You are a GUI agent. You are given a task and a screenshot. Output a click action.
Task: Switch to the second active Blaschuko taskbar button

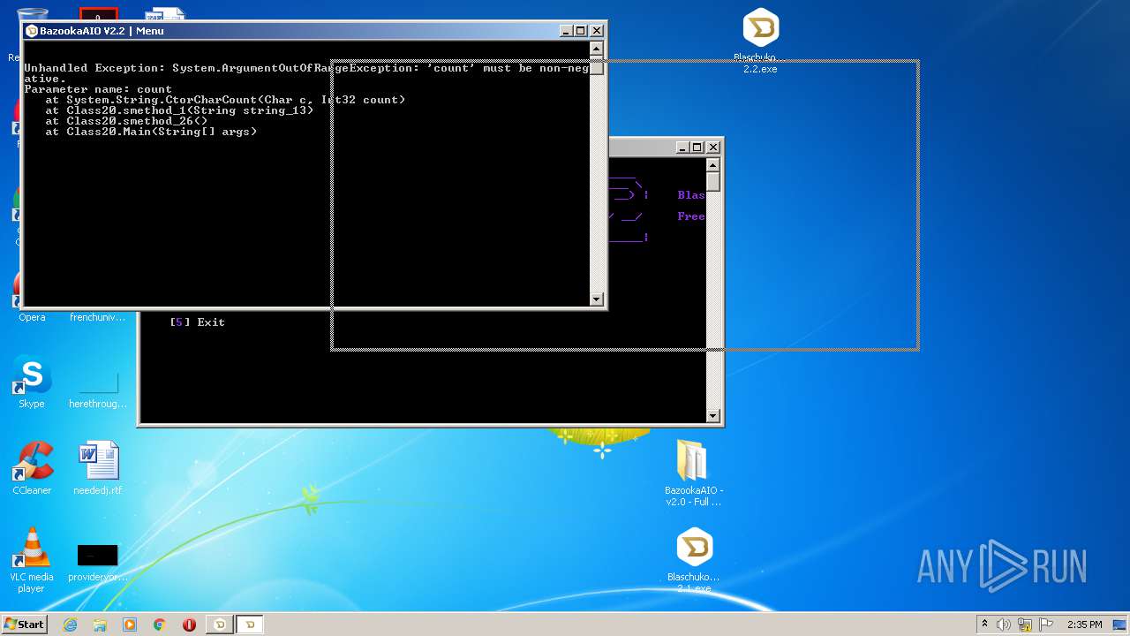coord(250,625)
